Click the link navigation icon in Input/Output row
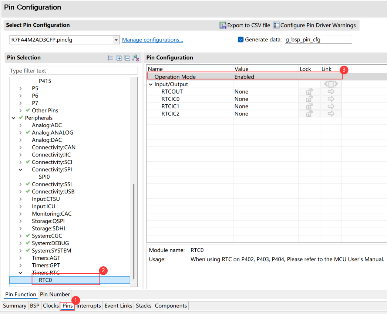This screenshot has height=314, width=387. point(331,84)
